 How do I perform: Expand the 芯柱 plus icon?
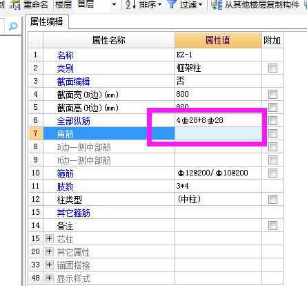[49, 238]
